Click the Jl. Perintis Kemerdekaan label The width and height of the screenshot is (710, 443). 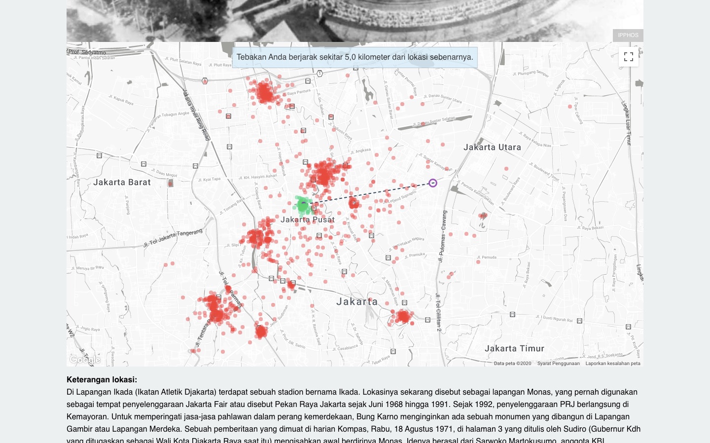tap(476, 193)
